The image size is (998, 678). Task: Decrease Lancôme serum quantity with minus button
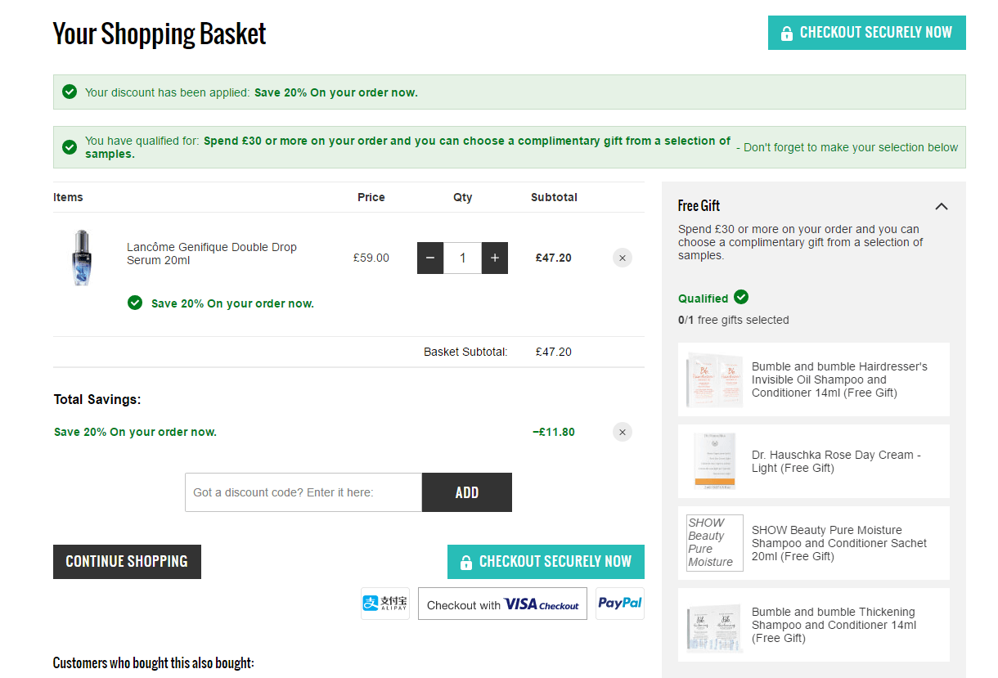click(x=430, y=258)
